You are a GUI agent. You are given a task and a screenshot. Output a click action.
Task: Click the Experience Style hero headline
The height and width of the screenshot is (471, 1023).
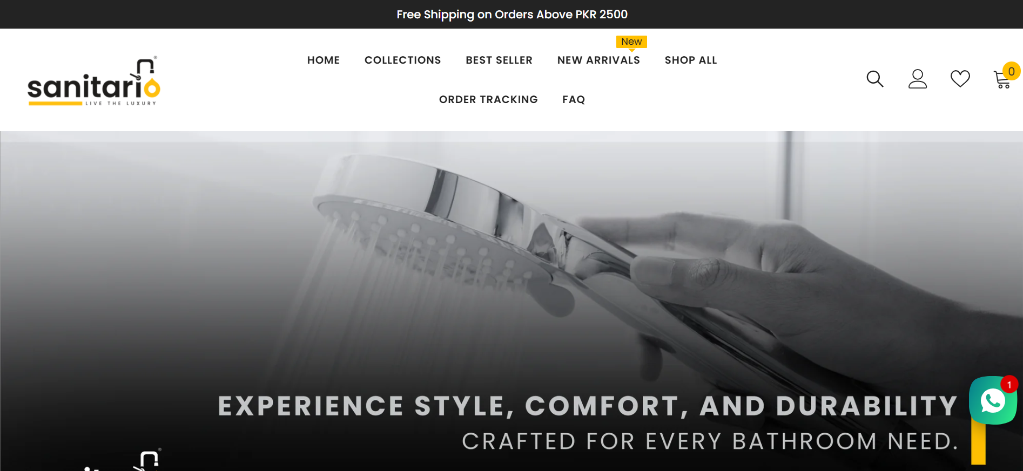[588, 406]
